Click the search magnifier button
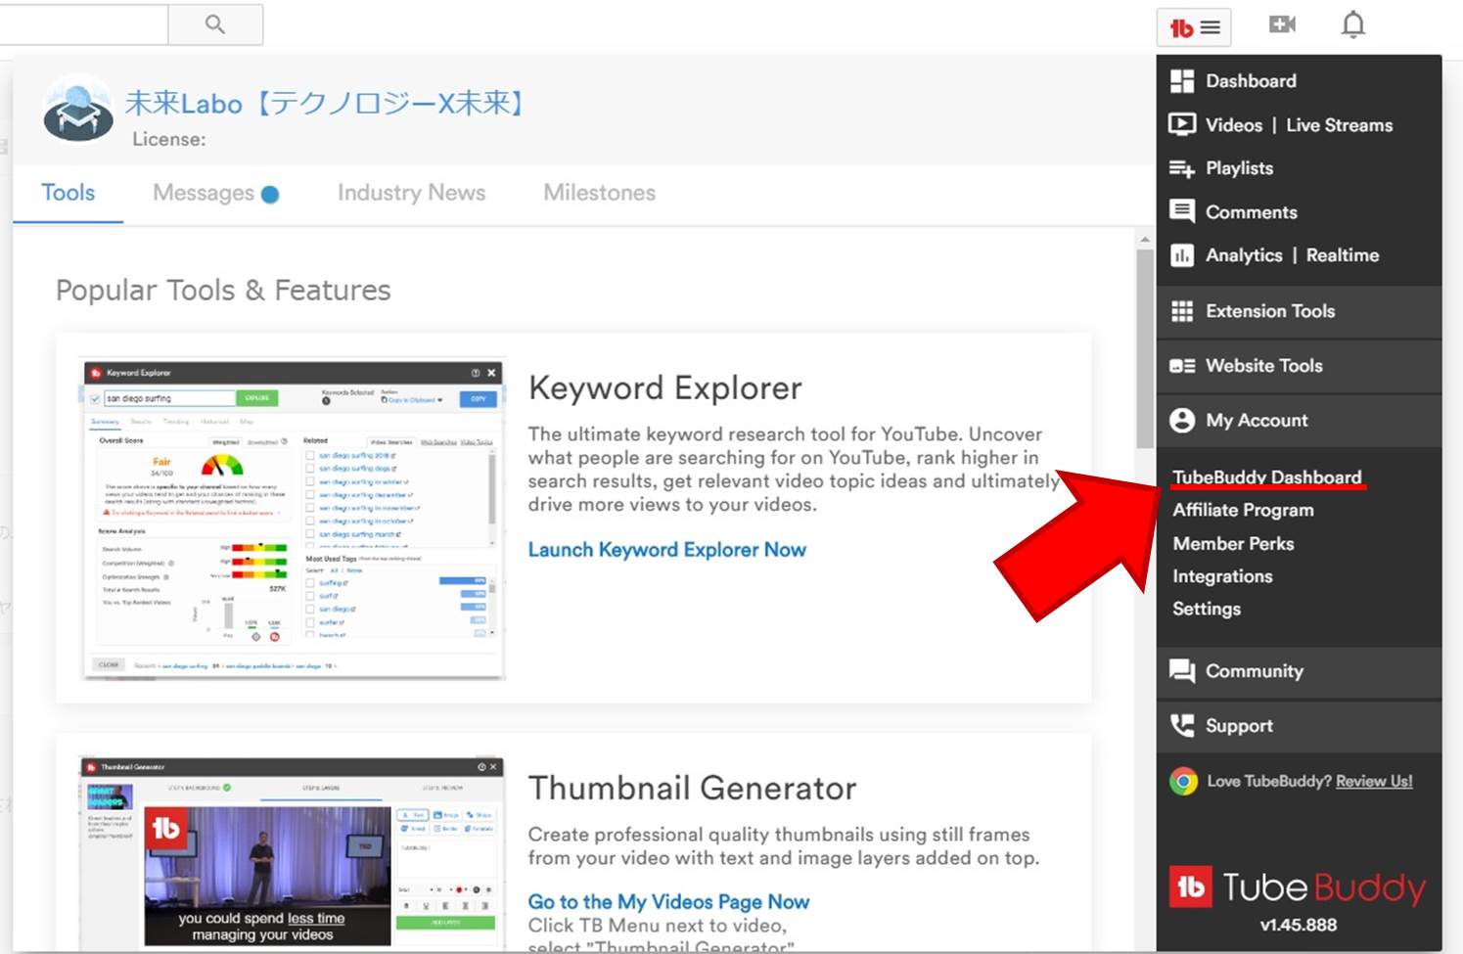Screen dimensions: 1463x954 tap(215, 24)
